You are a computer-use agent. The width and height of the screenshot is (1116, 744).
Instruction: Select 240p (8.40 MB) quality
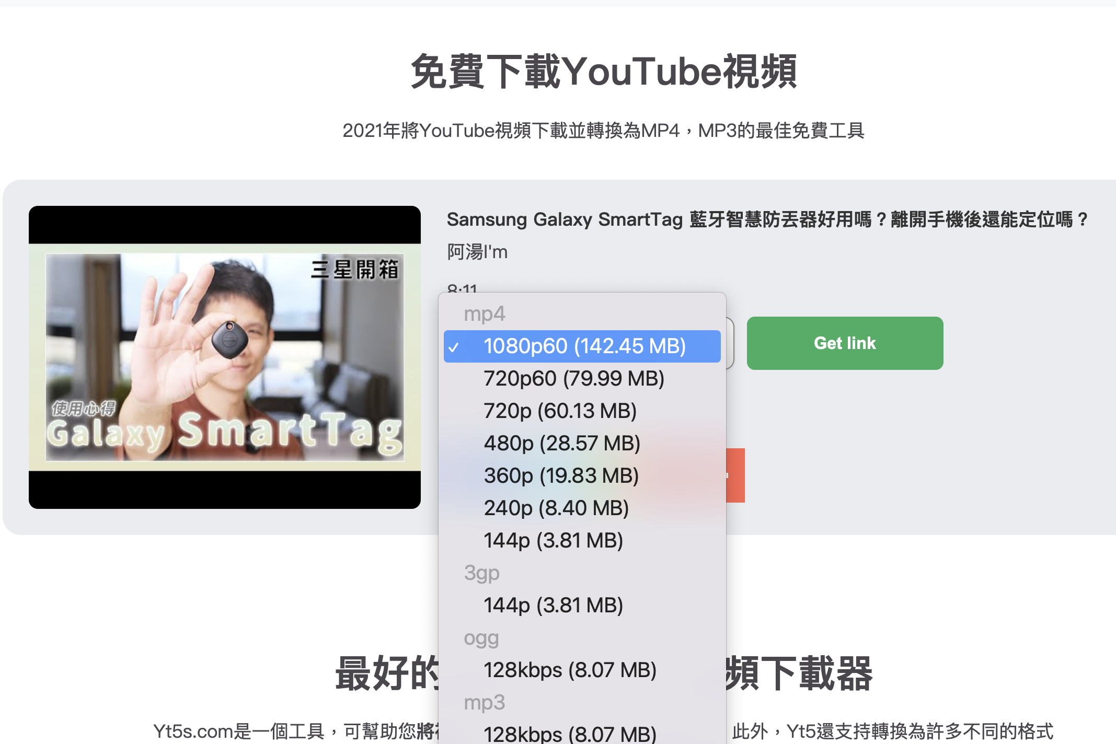(556, 508)
